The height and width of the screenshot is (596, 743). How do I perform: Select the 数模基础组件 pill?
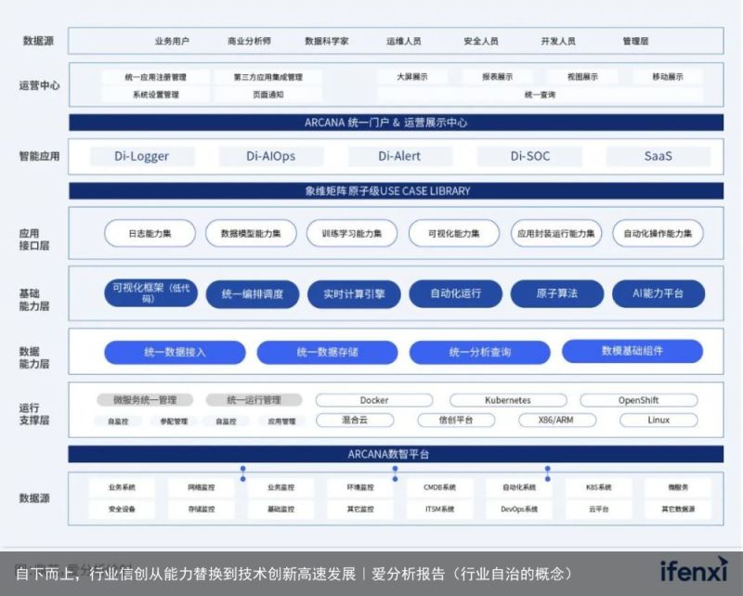(x=632, y=351)
